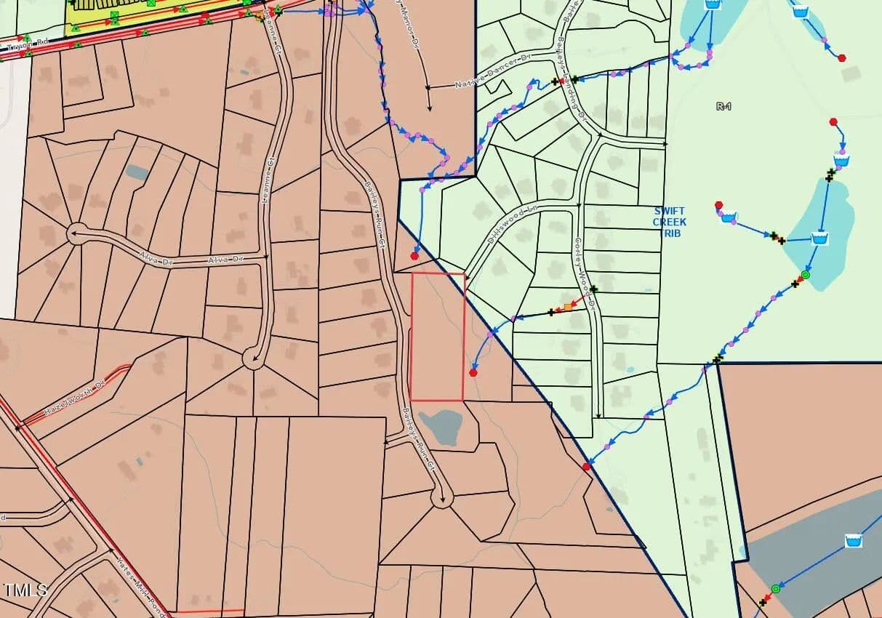Viewport: 882px width, 618px height.
Task: Click the Alva Dr cul-de-sac circle
Action: point(76,235)
